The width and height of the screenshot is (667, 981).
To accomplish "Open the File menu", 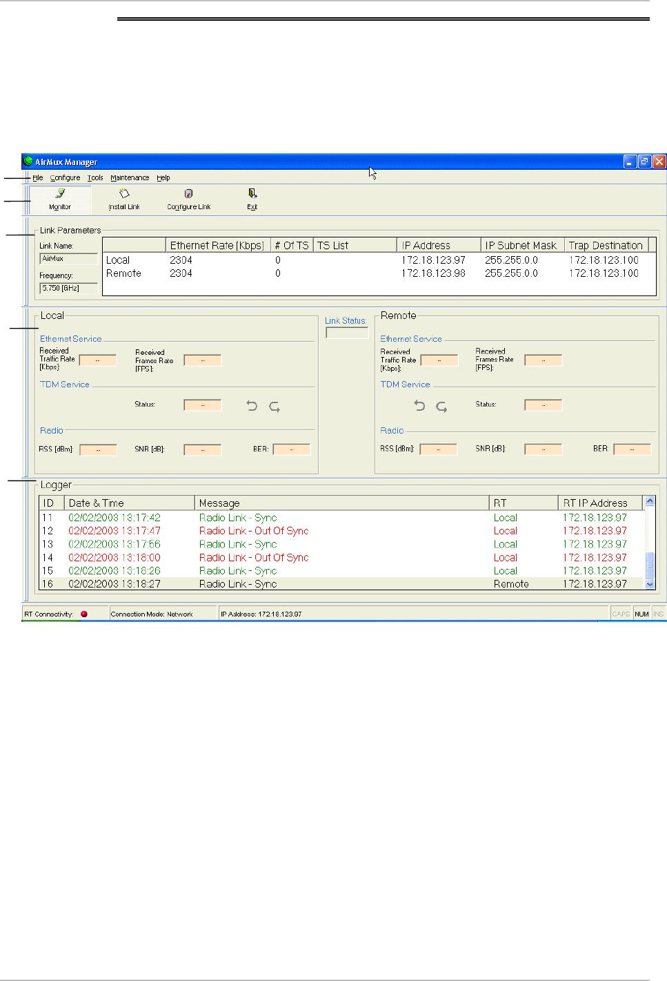I will click(x=37, y=177).
